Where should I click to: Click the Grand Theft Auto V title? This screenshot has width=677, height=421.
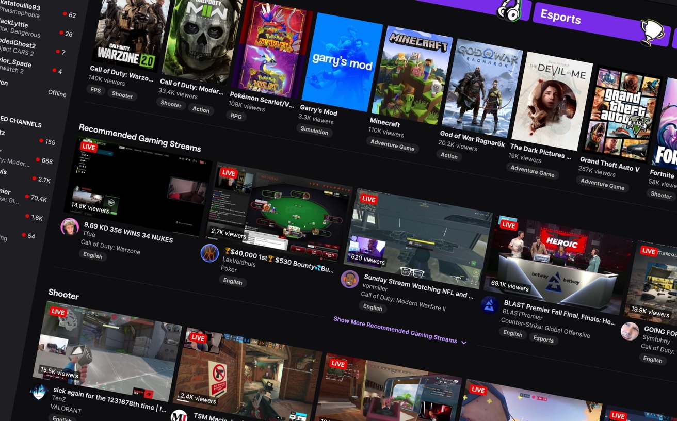(x=609, y=165)
